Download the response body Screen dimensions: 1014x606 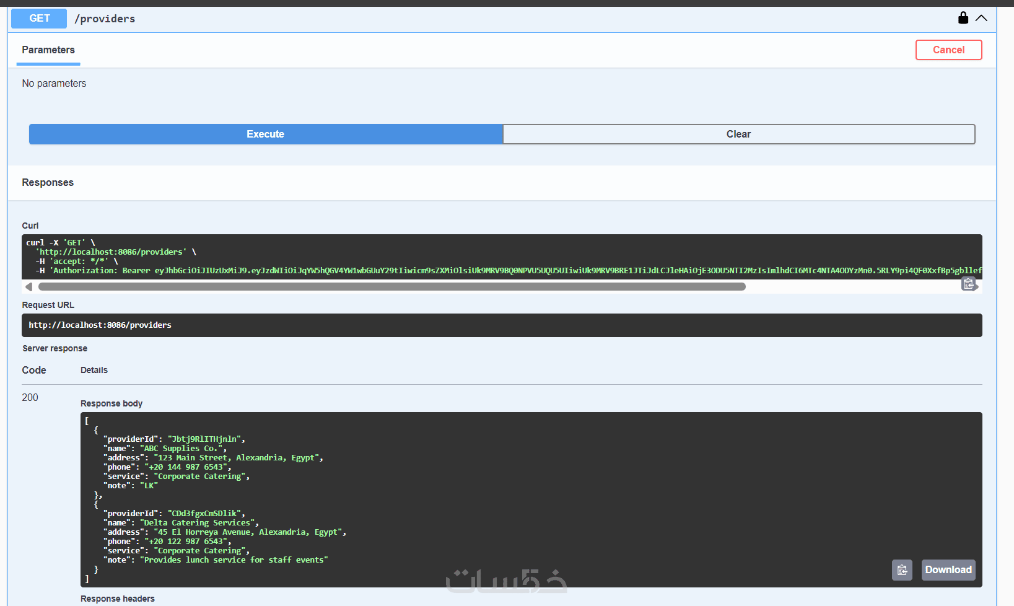coord(948,570)
